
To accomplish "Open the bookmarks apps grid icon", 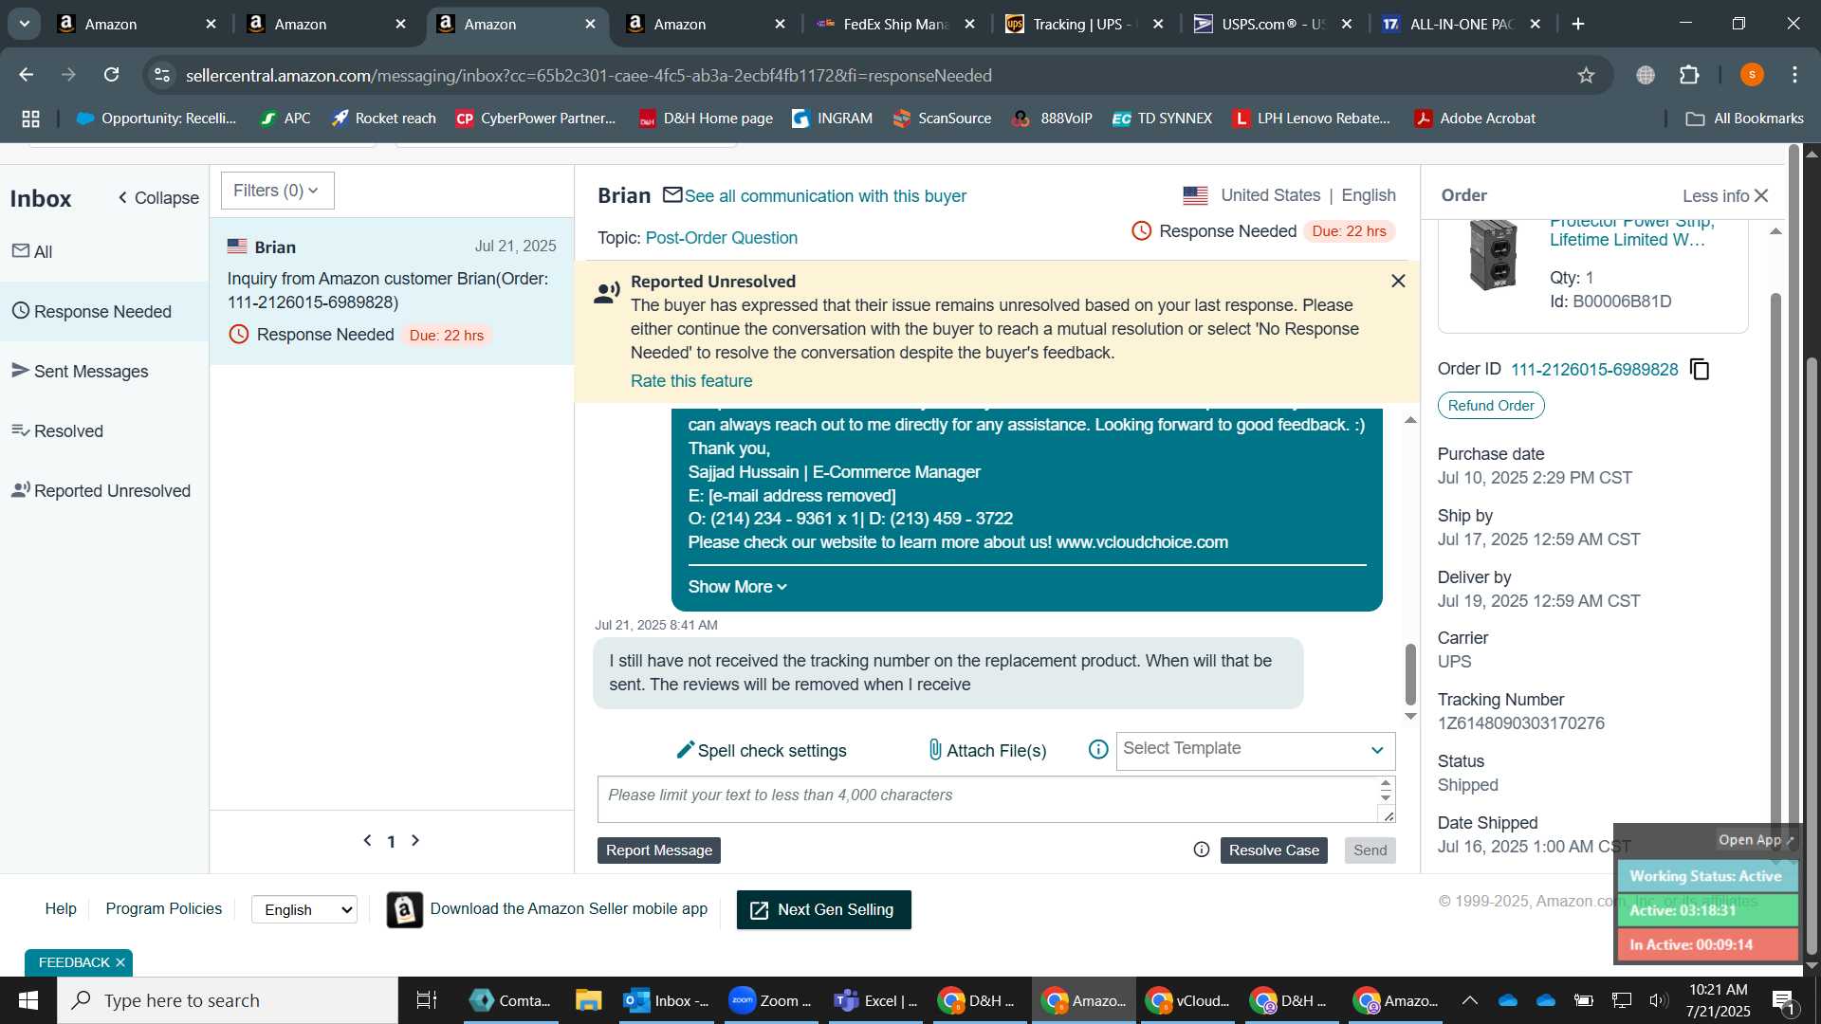I will 31,119.
